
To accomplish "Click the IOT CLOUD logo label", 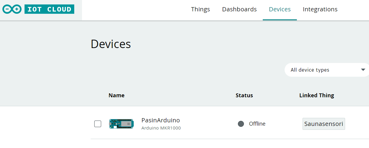I will pyautogui.click(x=49, y=10).
